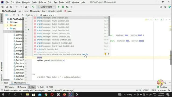
Task: Select print(message: Int) completion suggestion
Action: point(71,18)
